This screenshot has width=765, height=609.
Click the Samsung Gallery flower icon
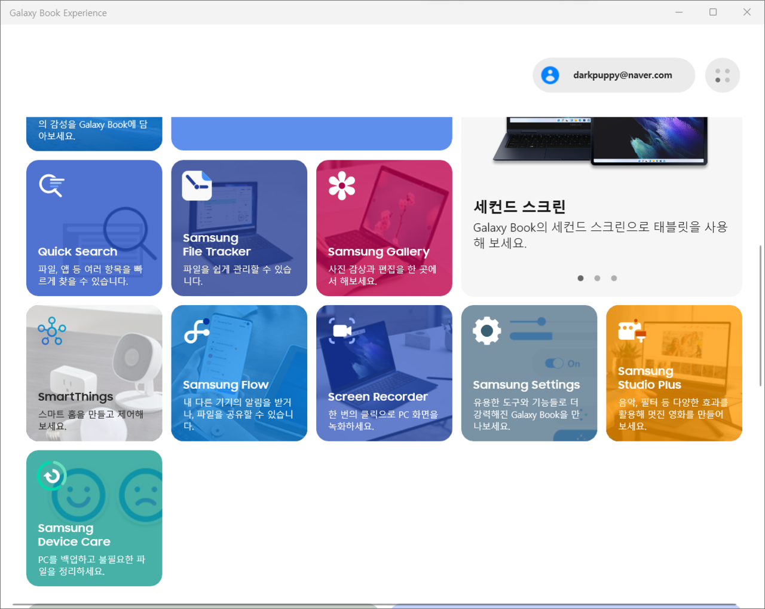(342, 185)
